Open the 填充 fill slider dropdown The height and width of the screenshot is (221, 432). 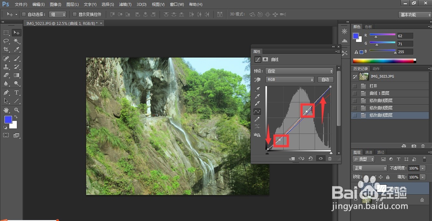423,177
